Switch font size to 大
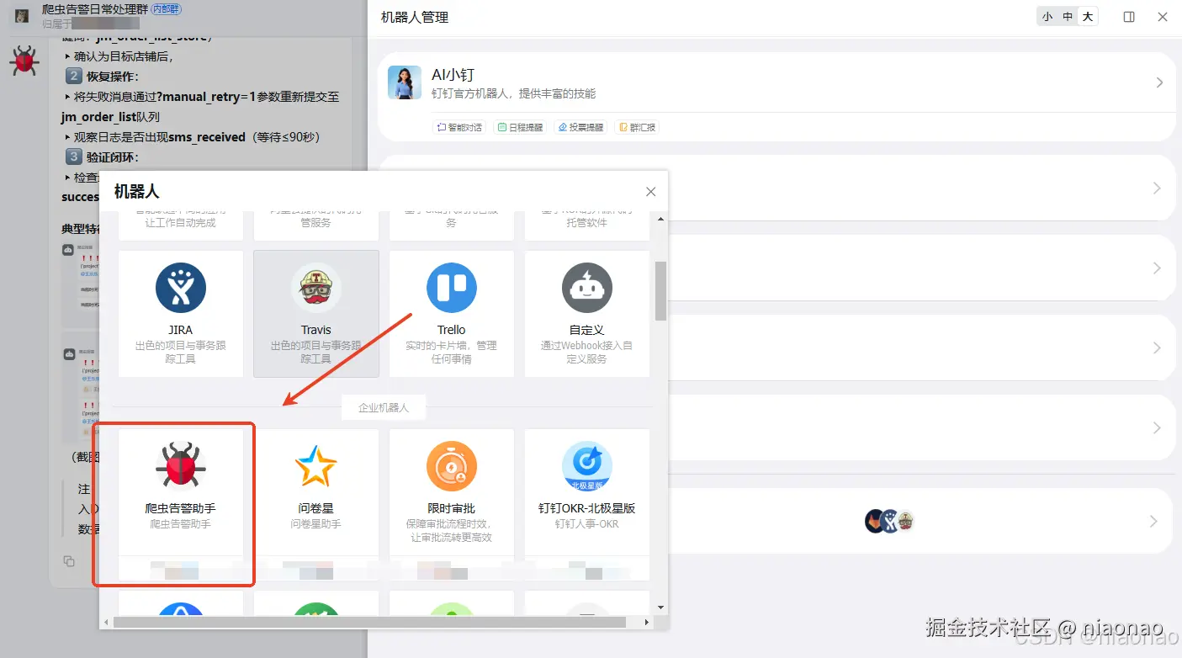The image size is (1182, 658). [x=1086, y=15]
